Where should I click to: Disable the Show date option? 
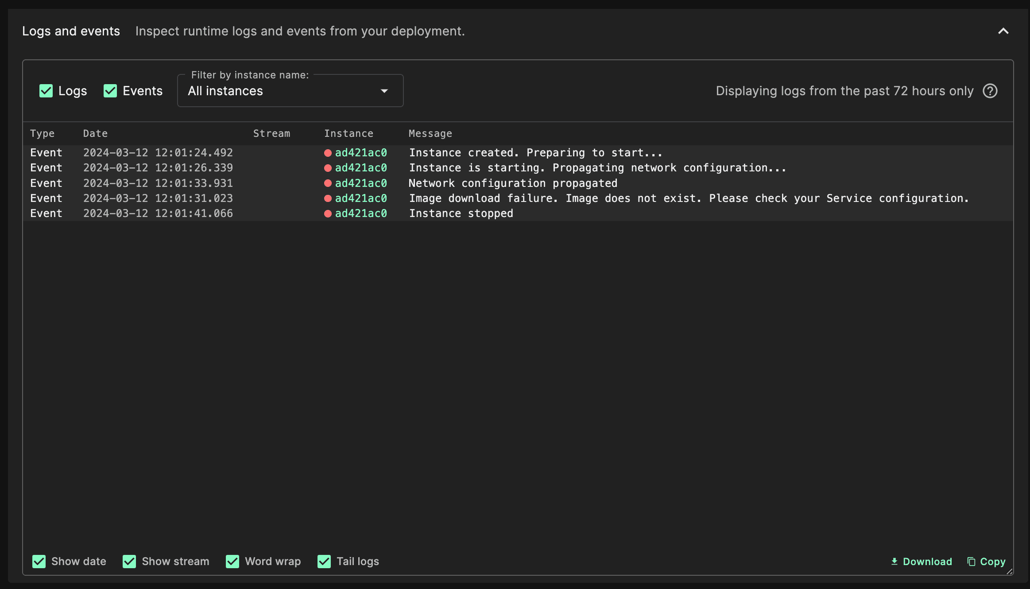point(39,562)
